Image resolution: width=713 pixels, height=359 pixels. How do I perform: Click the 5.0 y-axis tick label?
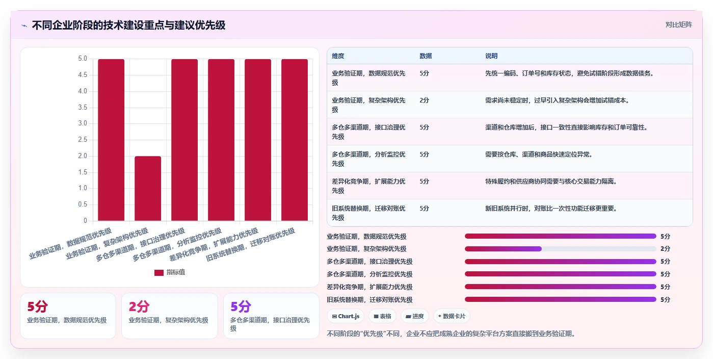pyautogui.click(x=82, y=59)
